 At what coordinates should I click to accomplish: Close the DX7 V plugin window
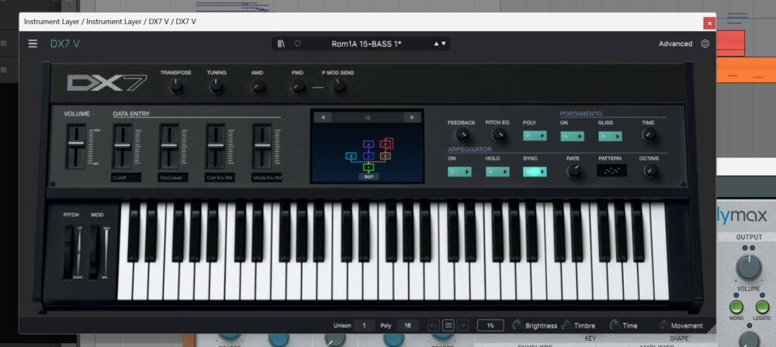pos(709,23)
